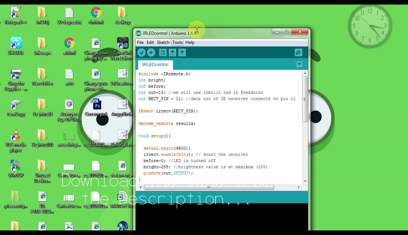Screen dimensions: 408x235
Task: Create a new sketch with the New icon
Action: coord(163,52)
